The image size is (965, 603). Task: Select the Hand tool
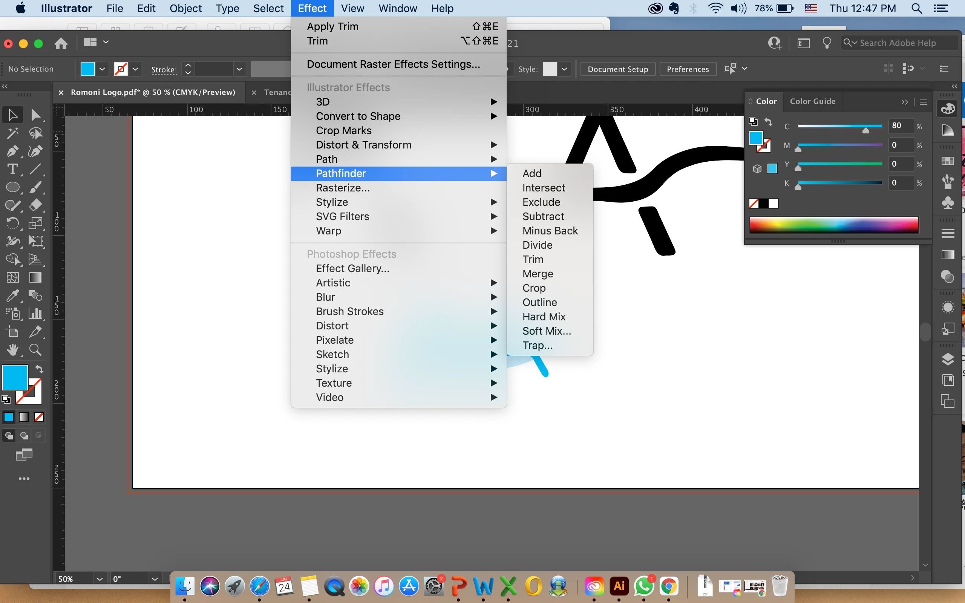tap(12, 350)
